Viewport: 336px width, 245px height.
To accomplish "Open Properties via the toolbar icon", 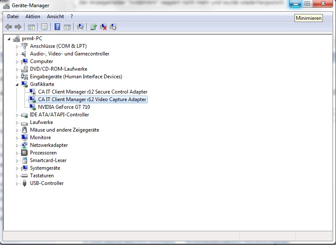I will coord(44,27).
